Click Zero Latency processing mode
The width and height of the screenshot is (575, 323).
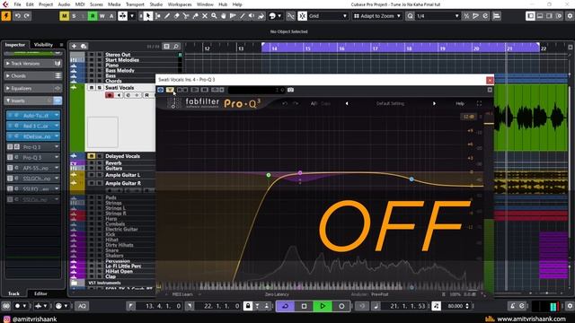click(277, 294)
